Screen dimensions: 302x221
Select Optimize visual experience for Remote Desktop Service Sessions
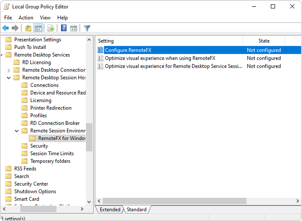coord(174,66)
